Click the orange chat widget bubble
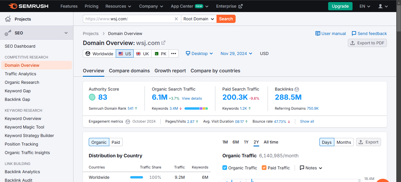 tap(383, 180)
